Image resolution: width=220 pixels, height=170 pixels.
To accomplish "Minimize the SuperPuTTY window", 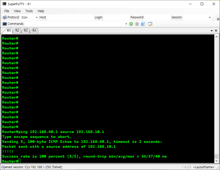I will pos(190,4).
